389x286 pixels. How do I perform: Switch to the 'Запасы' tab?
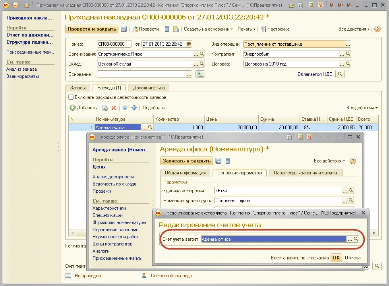click(x=78, y=87)
